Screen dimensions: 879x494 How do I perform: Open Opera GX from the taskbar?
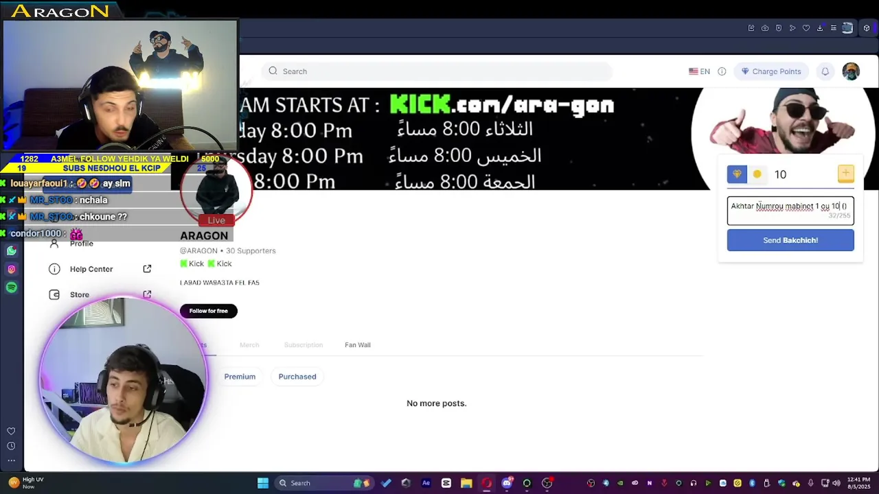click(487, 483)
